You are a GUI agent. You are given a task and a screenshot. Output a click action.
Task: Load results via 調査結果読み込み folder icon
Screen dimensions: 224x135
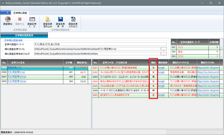point(47,22)
